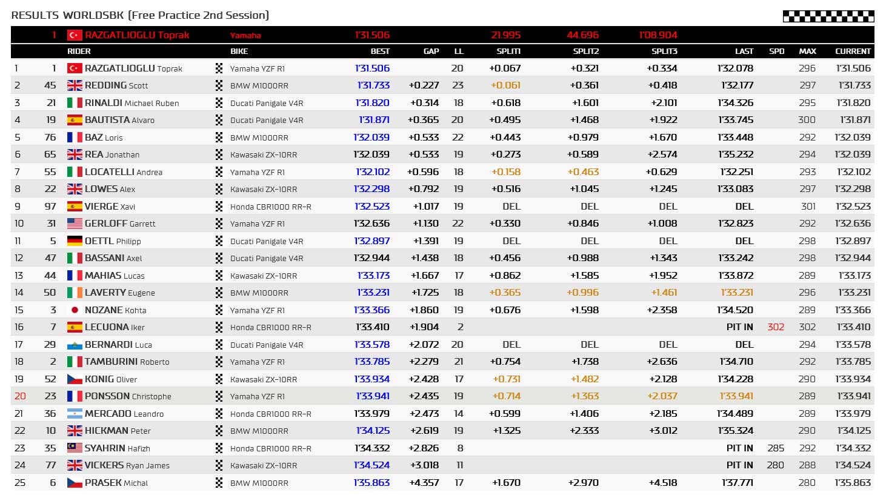Click the gap '+0.596' in LOCATELLI's row
The height and width of the screenshot is (498, 886).
424,172
